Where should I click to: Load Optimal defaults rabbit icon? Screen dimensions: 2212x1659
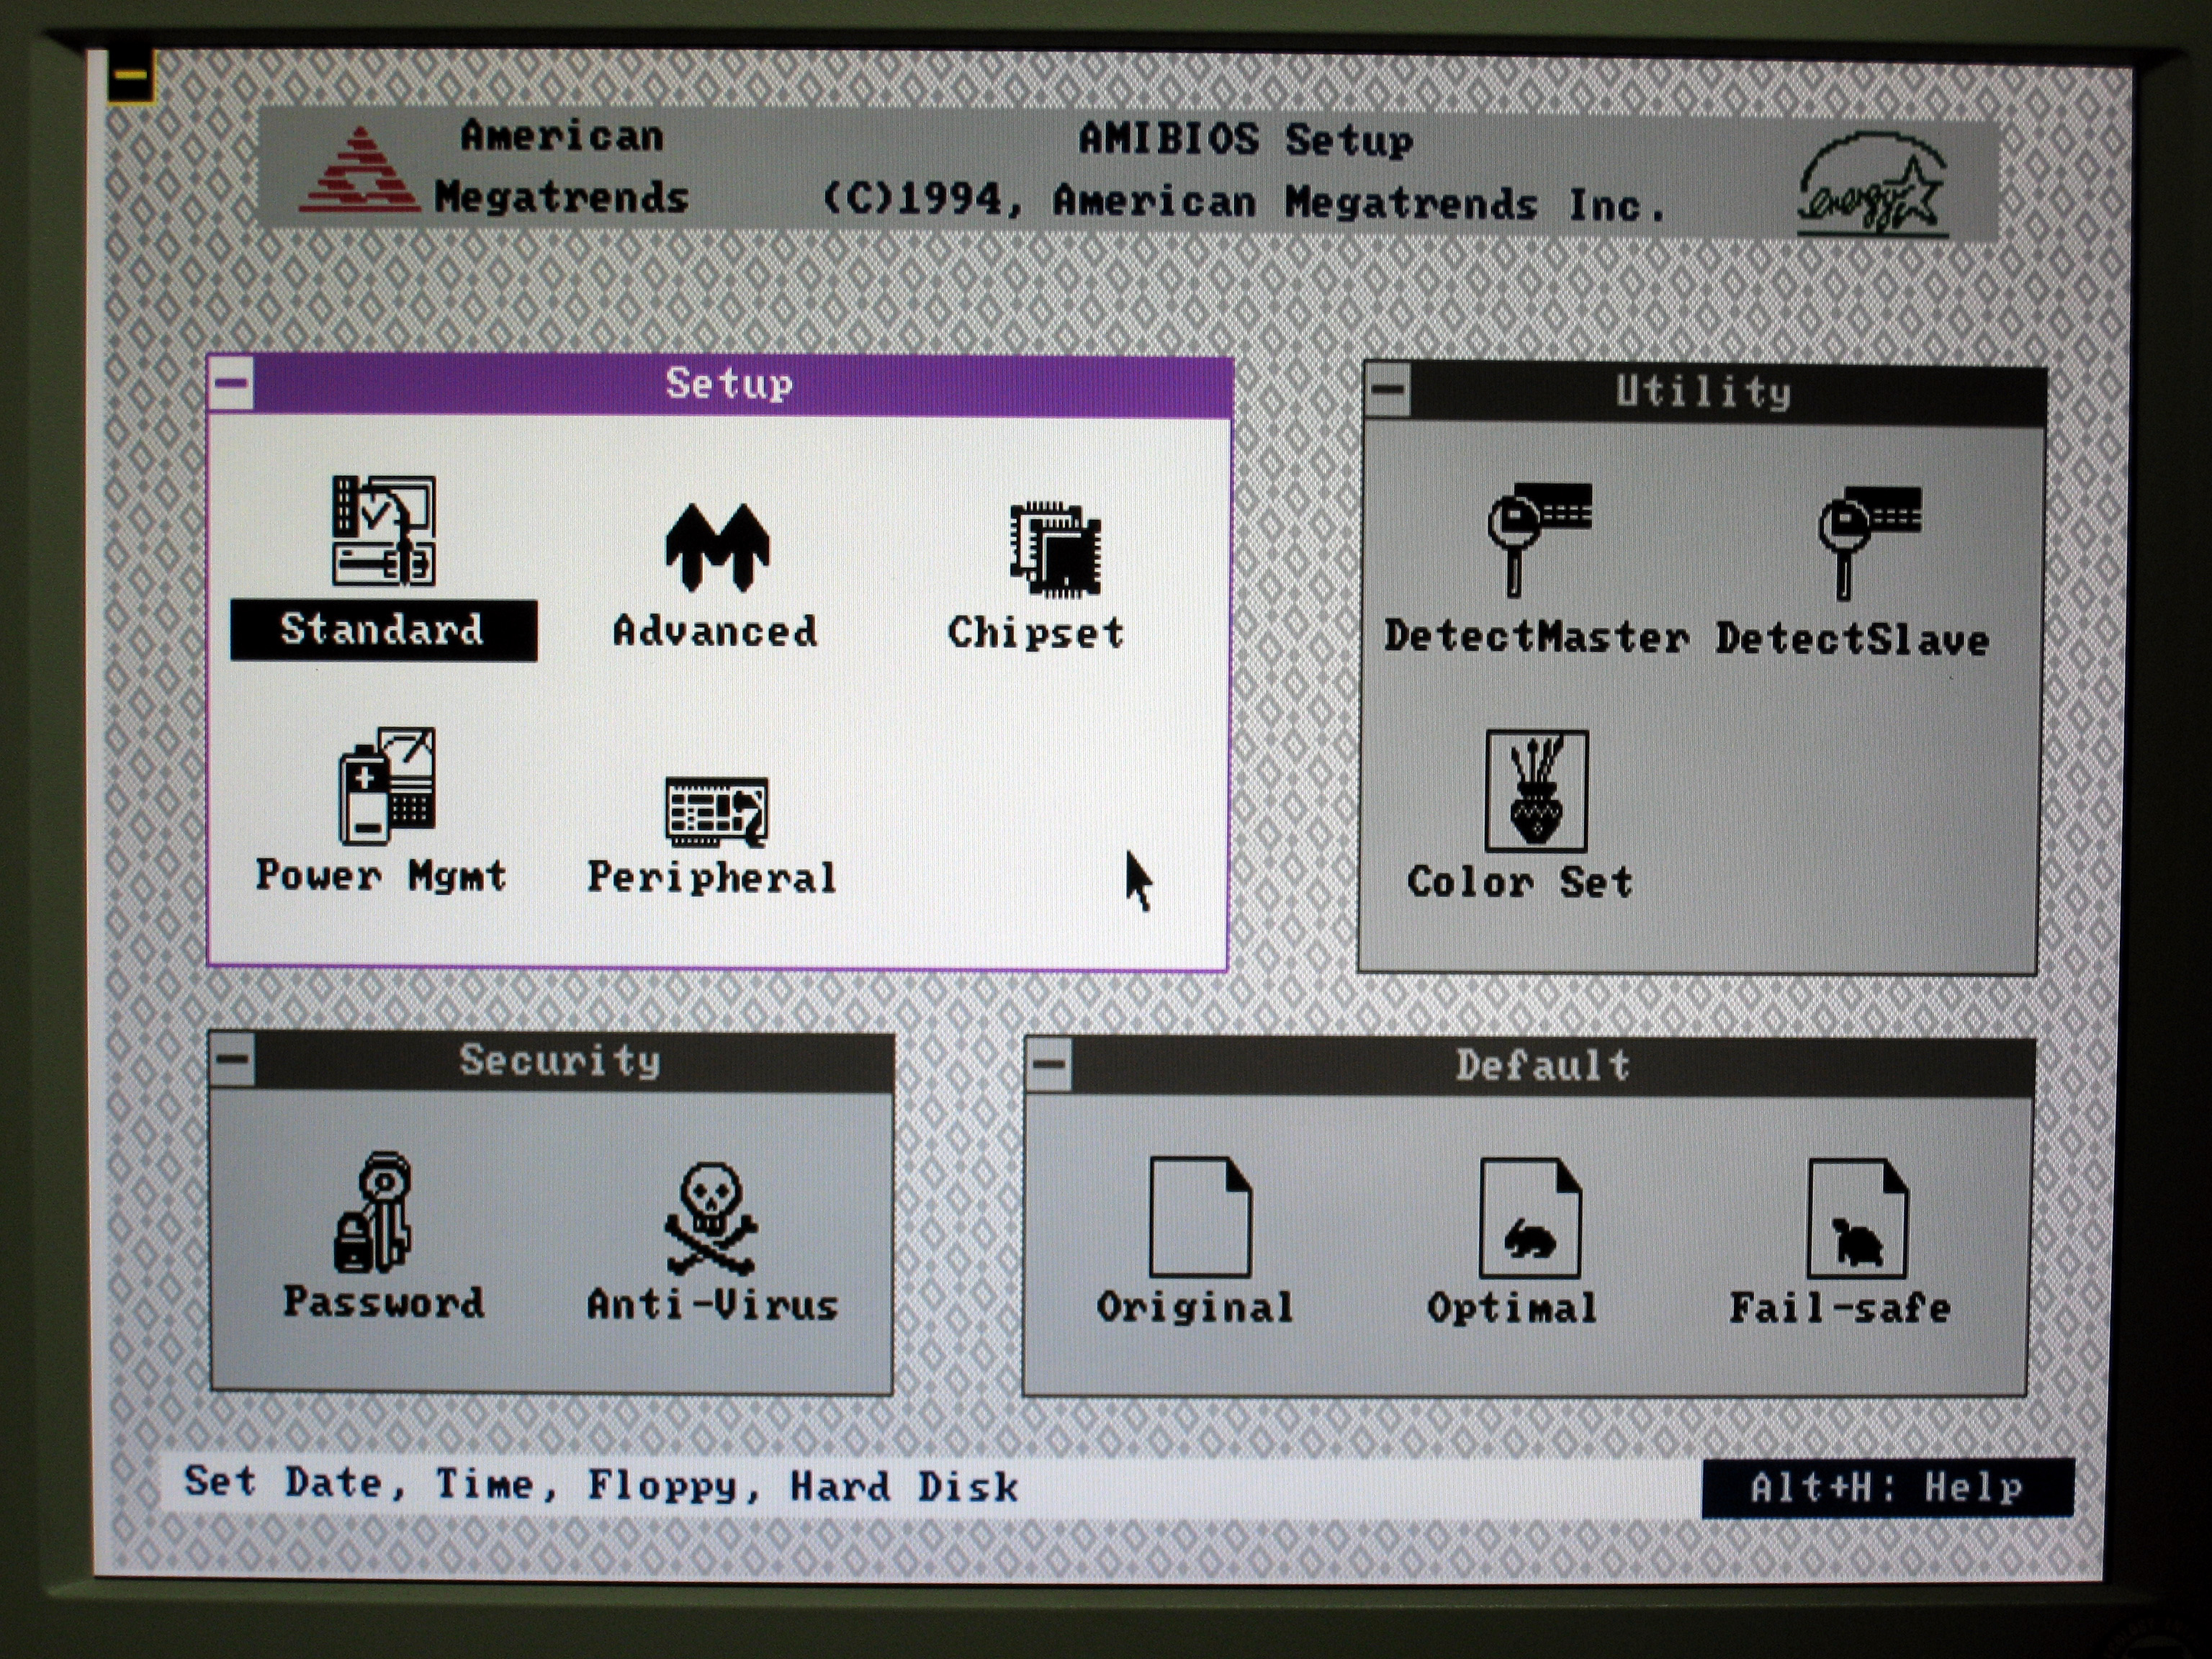[1530, 1217]
